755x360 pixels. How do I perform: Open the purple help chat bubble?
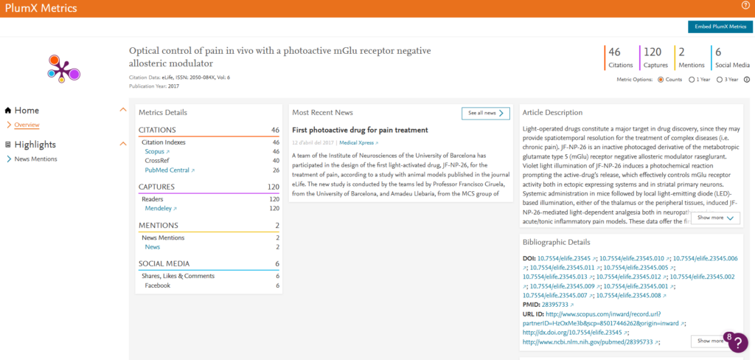click(x=737, y=342)
